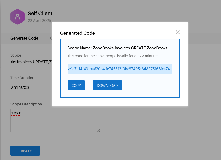
Task: Click the Time Duration label
Action: (x=22, y=78)
